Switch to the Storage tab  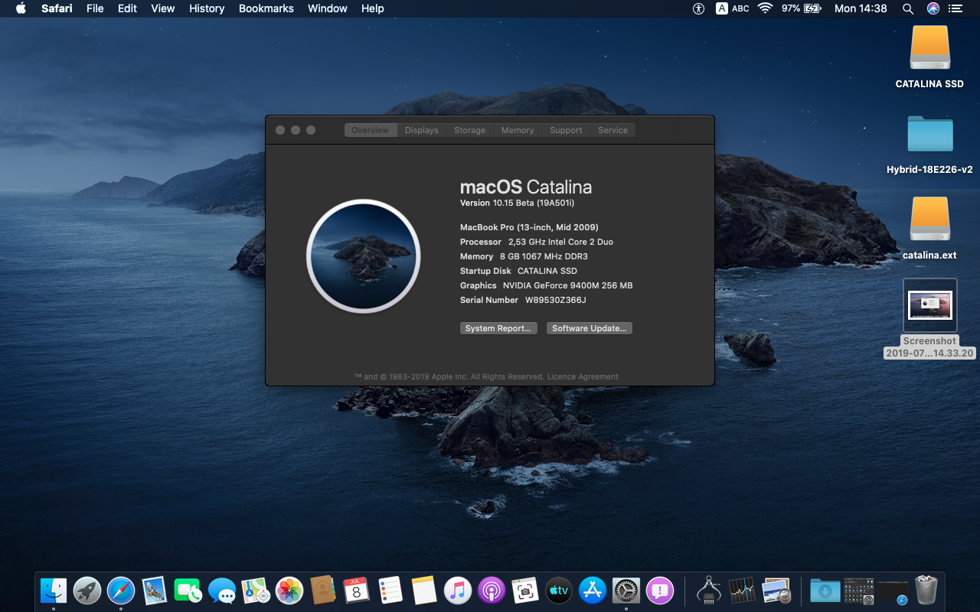(469, 130)
